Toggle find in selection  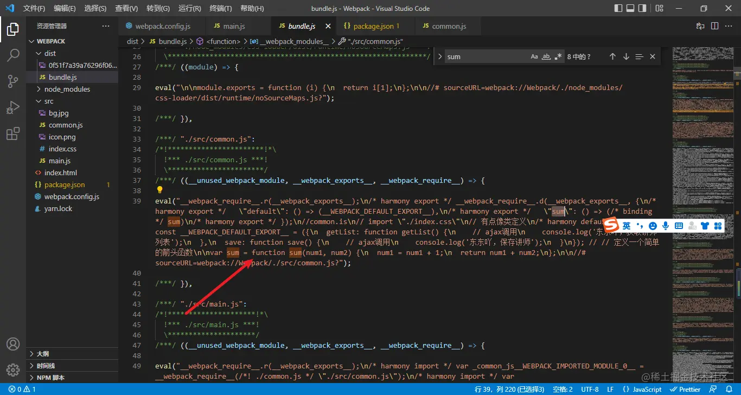[639, 56]
